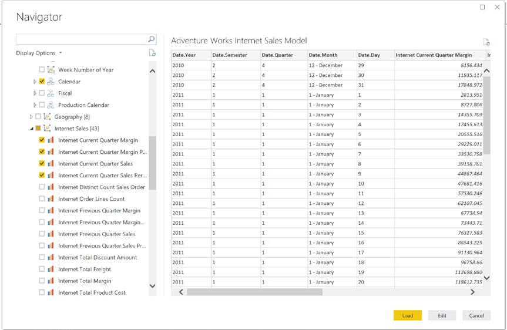Click the margin value 118612.735 cell

pyautogui.click(x=438, y=282)
